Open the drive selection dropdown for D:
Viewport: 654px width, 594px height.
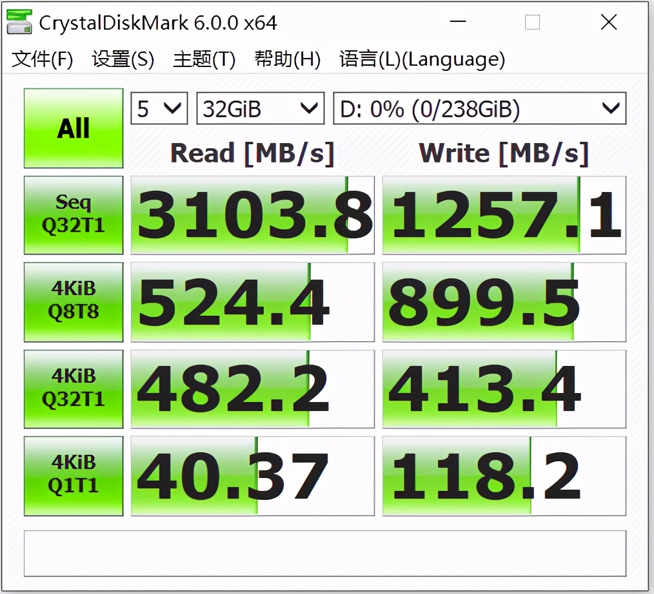479,108
